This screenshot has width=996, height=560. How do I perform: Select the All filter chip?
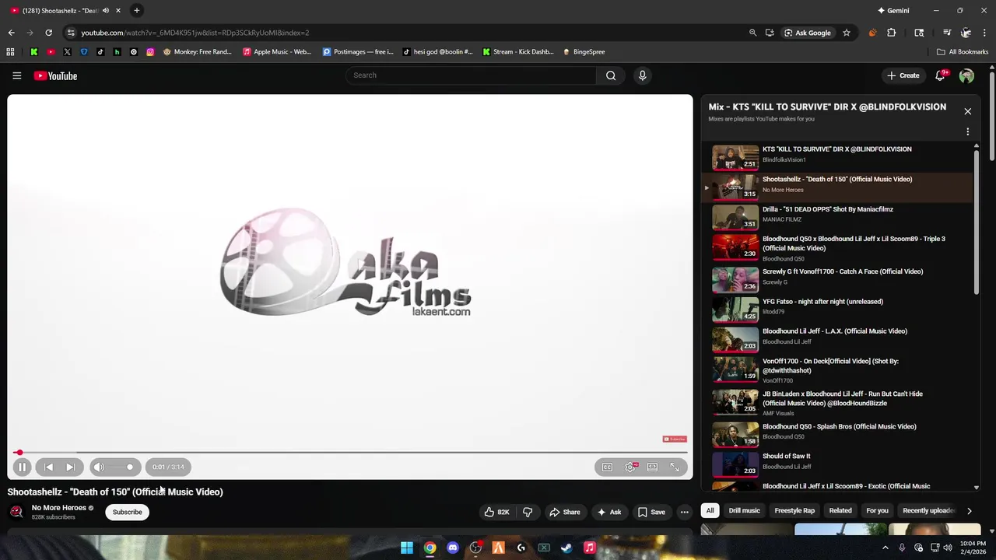tap(710, 511)
